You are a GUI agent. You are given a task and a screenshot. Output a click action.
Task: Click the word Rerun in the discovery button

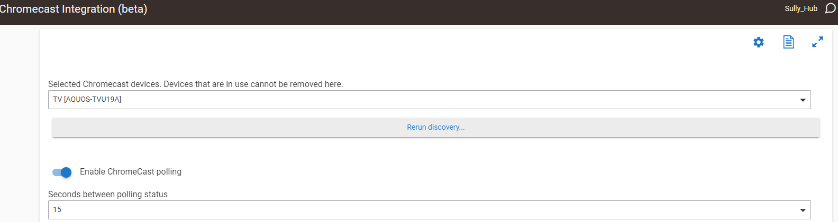(416, 127)
